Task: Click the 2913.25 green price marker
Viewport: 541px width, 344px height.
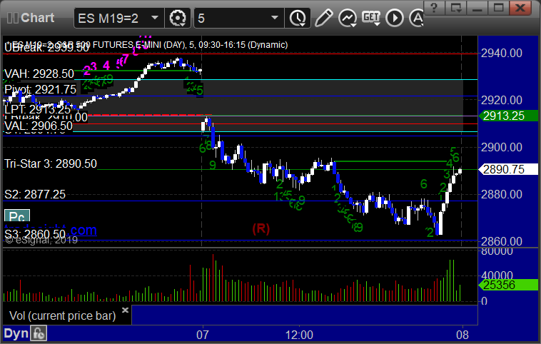Action: click(x=508, y=116)
